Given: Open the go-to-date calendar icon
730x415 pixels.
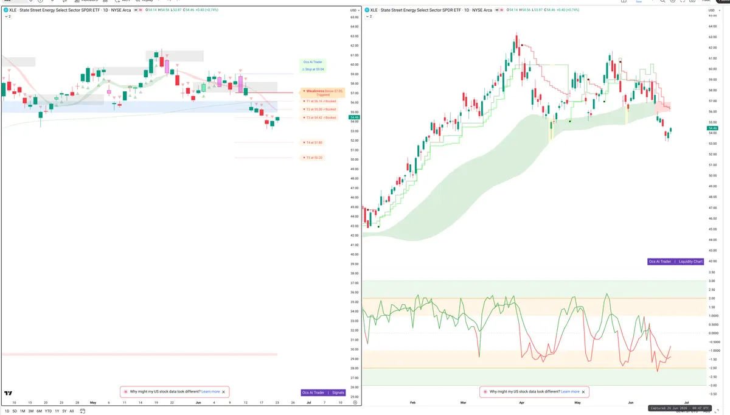Looking at the screenshot, I should (x=83, y=411).
